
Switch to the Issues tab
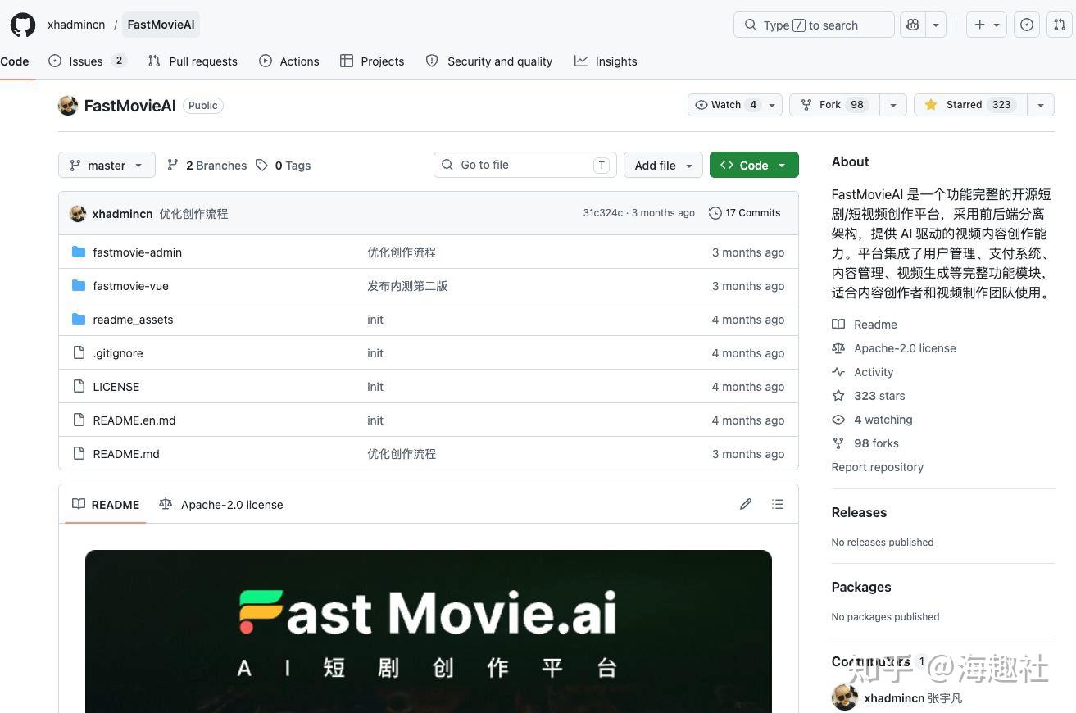pyautogui.click(x=88, y=61)
